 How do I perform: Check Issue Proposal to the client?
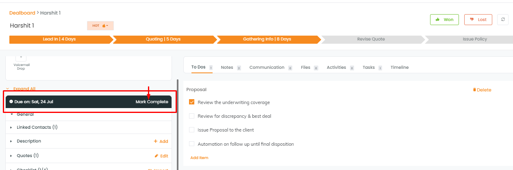tap(192, 130)
